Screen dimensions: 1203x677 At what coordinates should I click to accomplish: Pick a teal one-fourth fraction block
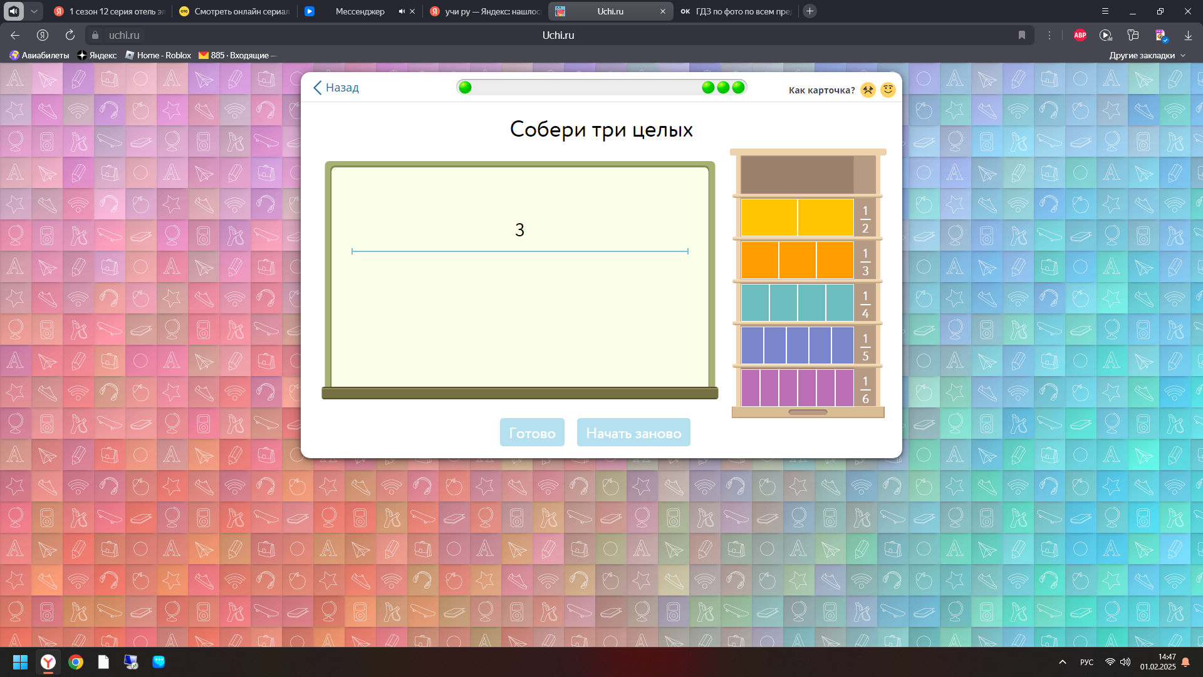[755, 303]
